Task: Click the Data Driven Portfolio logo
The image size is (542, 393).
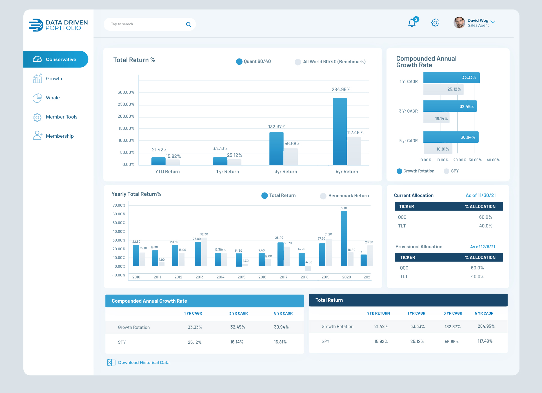Action: (58, 25)
